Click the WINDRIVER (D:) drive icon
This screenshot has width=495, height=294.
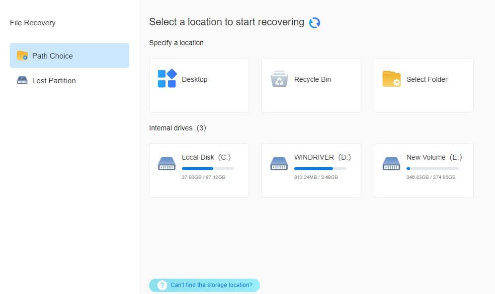coord(279,164)
